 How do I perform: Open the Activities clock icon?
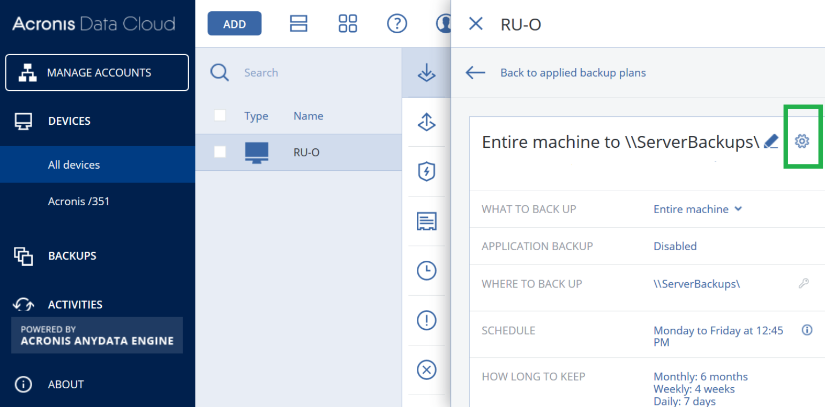tap(426, 271)
